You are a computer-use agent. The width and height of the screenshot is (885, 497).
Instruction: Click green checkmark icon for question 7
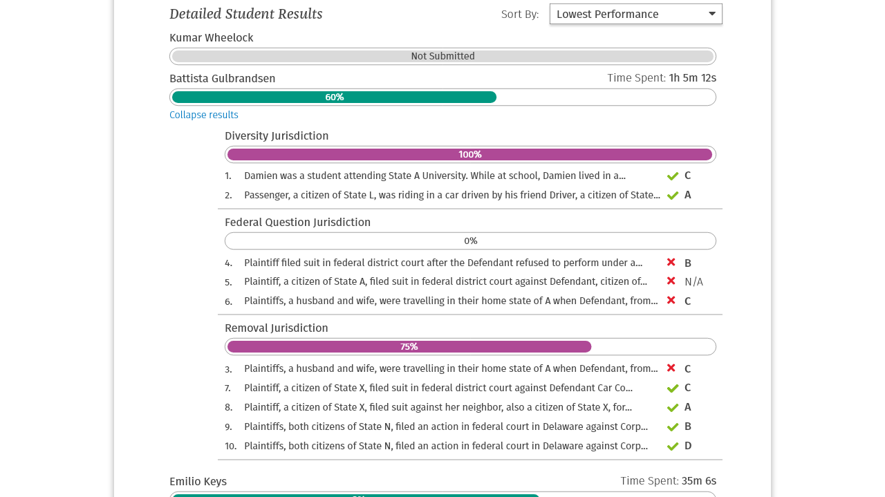point(672,388)
